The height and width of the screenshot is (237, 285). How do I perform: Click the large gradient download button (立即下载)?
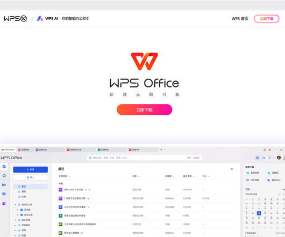(x=145, y=109)
